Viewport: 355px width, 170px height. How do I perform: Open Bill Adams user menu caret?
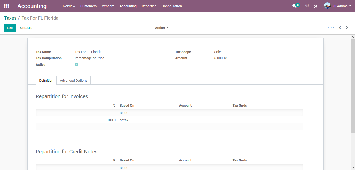[x=350, y=6]
